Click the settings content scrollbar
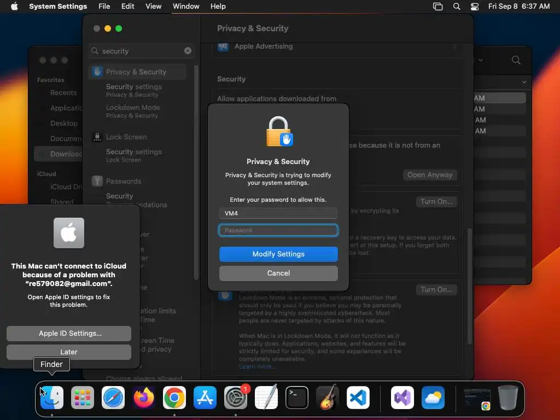This screenshot has height=420, width=560. pos(470,286)
